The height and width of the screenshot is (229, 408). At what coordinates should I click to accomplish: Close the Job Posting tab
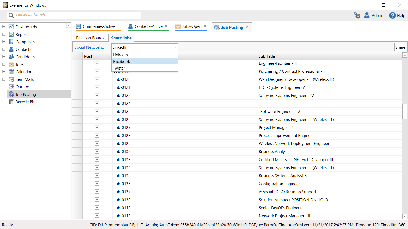(x=247, y=27)
